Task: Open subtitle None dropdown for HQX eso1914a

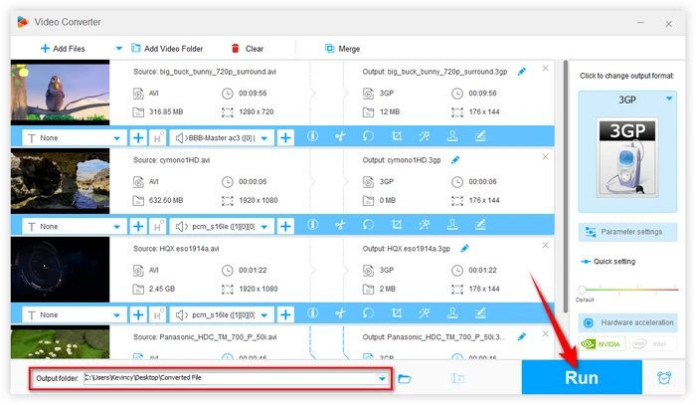Action: click(x=116, y=314)
